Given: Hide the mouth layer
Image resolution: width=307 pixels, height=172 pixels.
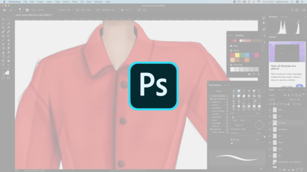Looking at the screenshot, I should coord(270,142).
